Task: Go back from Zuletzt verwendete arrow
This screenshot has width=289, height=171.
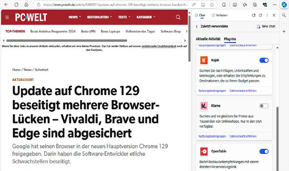Action: (x=197, y=26)
